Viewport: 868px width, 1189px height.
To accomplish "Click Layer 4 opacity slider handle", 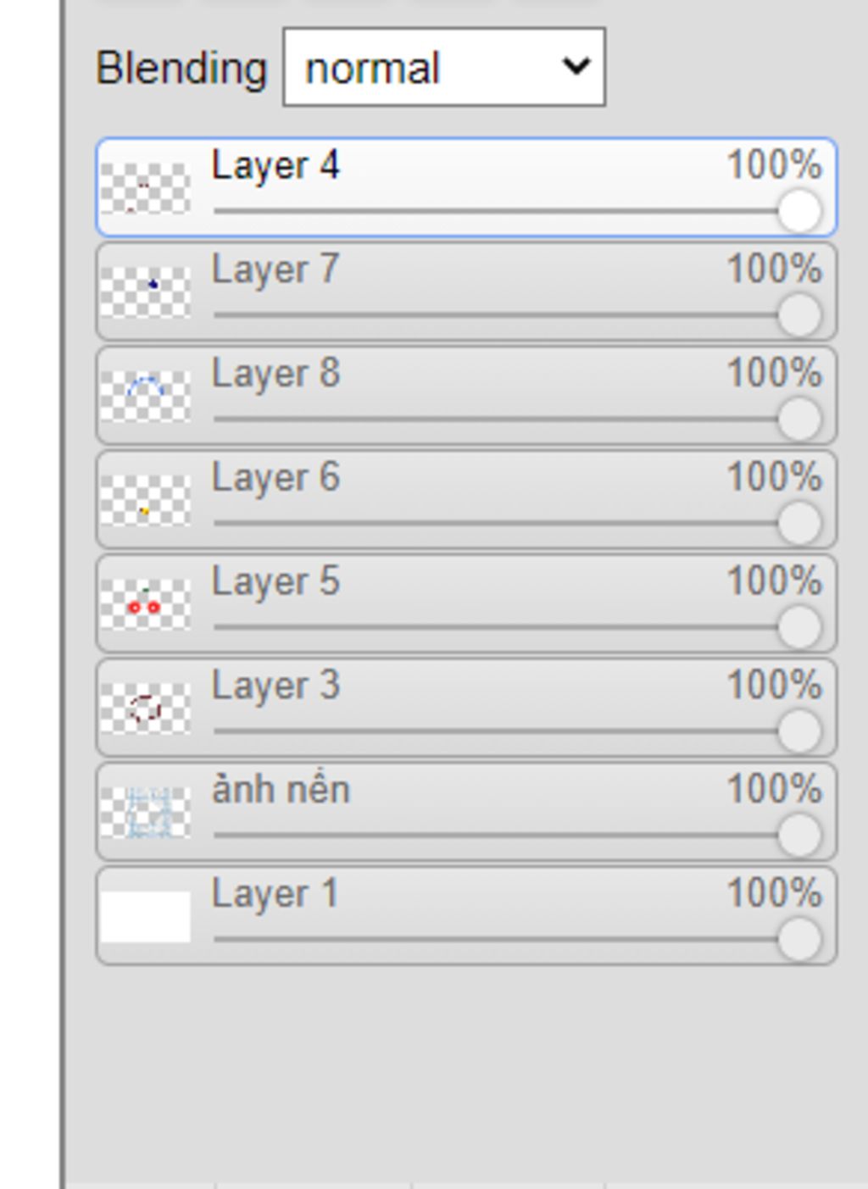I will 799,211.
